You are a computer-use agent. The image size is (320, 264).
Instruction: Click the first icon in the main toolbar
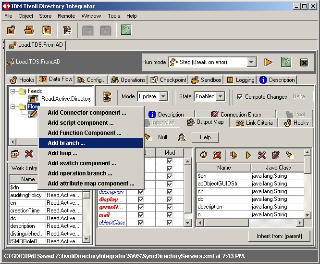click(x=12, y=30)
